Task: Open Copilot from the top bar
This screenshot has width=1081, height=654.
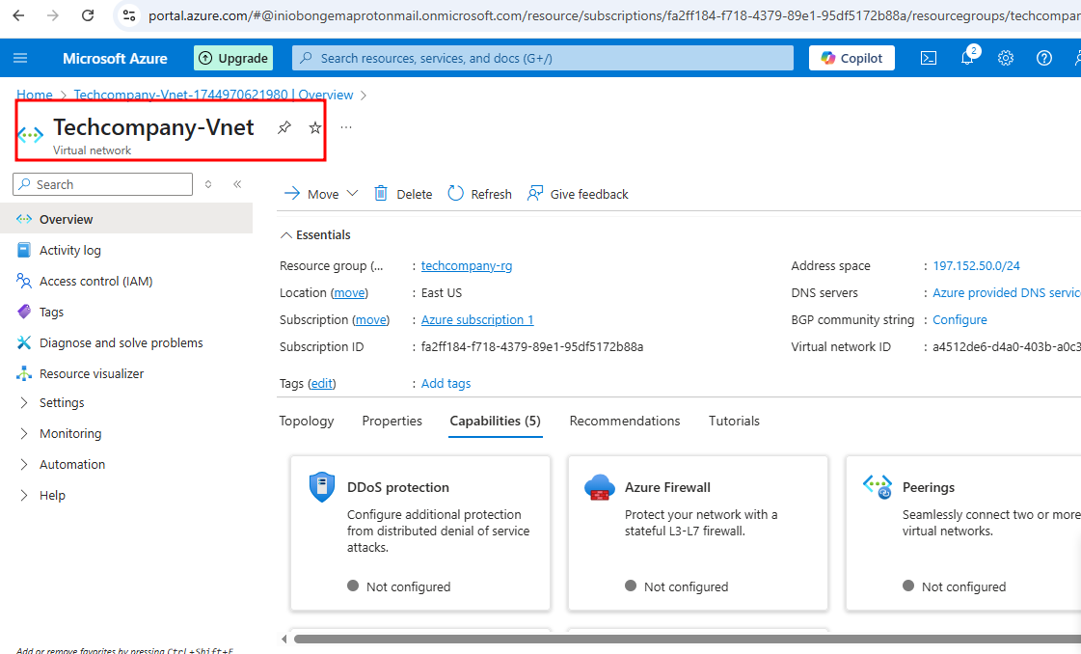Action: coord(851,58)
